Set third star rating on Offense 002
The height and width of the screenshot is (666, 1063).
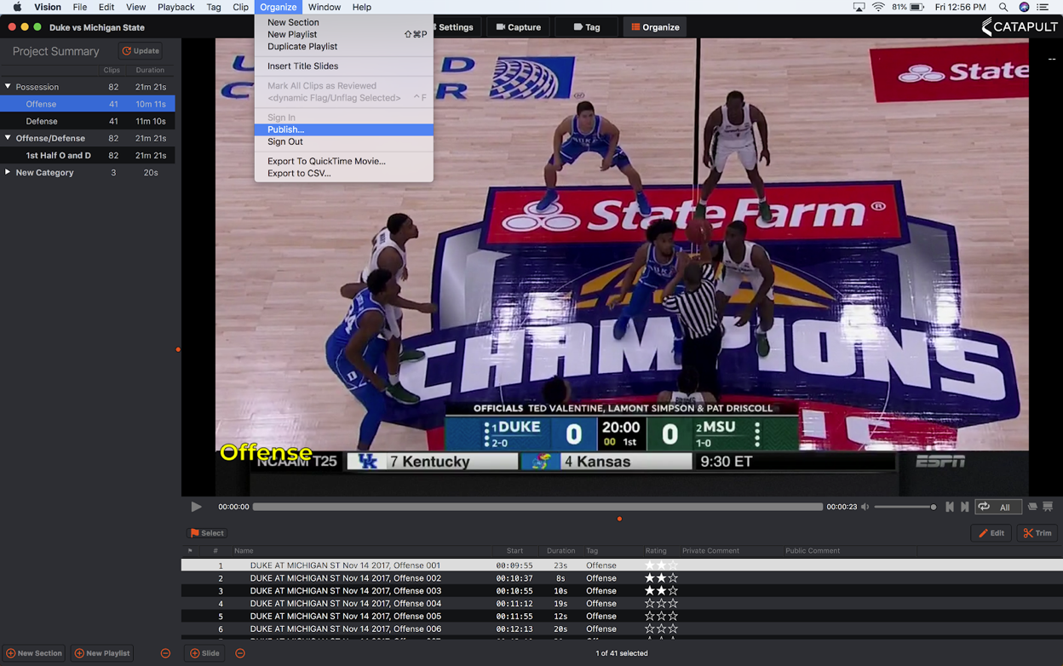[x=673, y=578]
